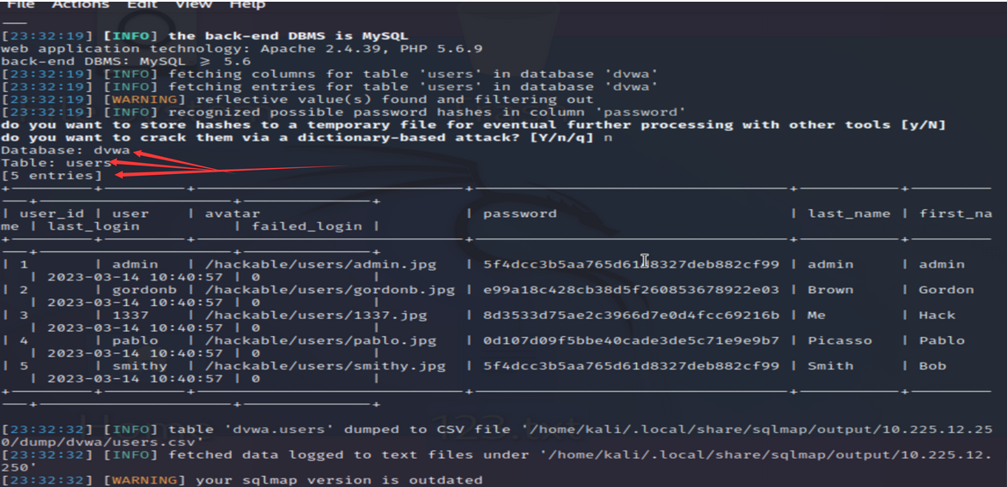This screenshot has width=1007, height=487.
Task: Open the Help menu
Action: click(x=247, y=4)
